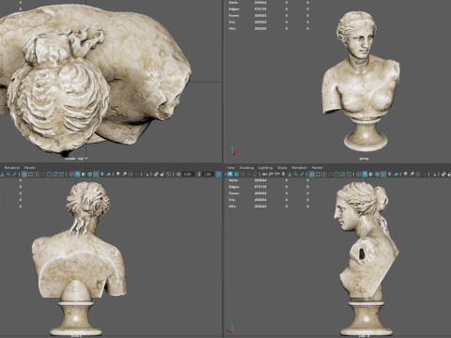The image size is (451, 338).
Task: Open Renderer menu in bottom-left panel
Action: pyautogui.click(x=12, y=168)
